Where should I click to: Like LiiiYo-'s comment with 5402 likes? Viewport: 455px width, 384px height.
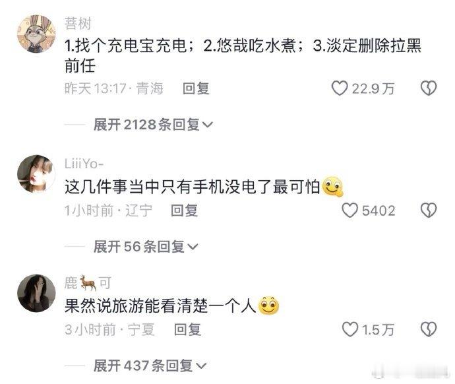pos(349,210)
